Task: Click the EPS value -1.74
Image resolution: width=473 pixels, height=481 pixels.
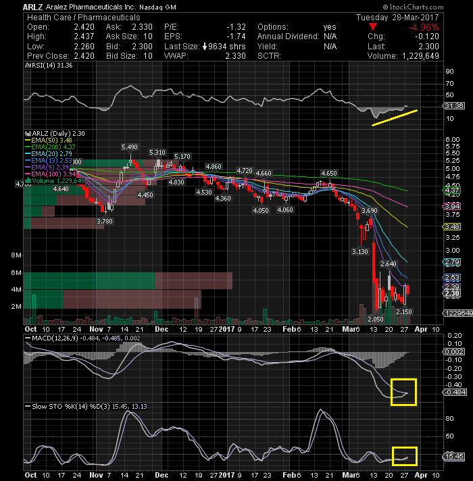Action: (236, 36)
